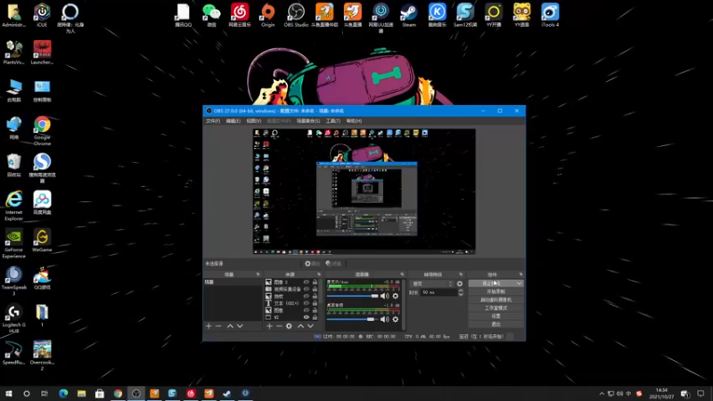This screenshot has width=713, height=401.
Task: Click the studio mode button
Action: click(496, 307)
